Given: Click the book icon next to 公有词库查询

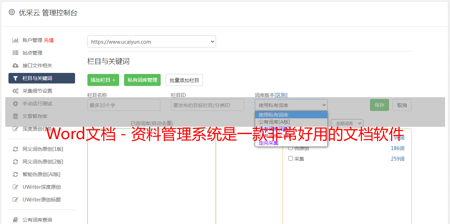Looking at the screenshot, I should pos(15,220).
